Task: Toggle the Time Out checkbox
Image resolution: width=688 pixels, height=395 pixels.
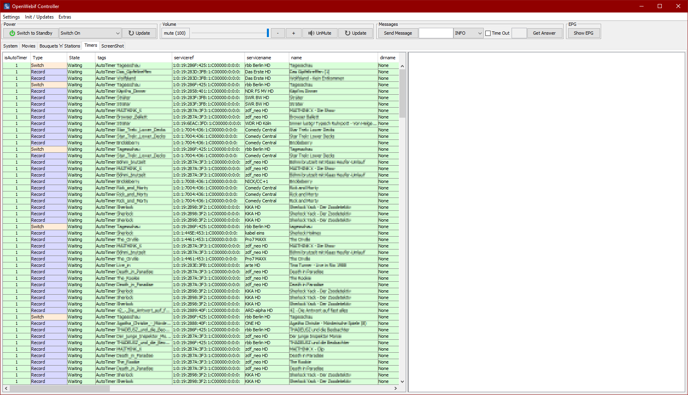Action: 488,33
